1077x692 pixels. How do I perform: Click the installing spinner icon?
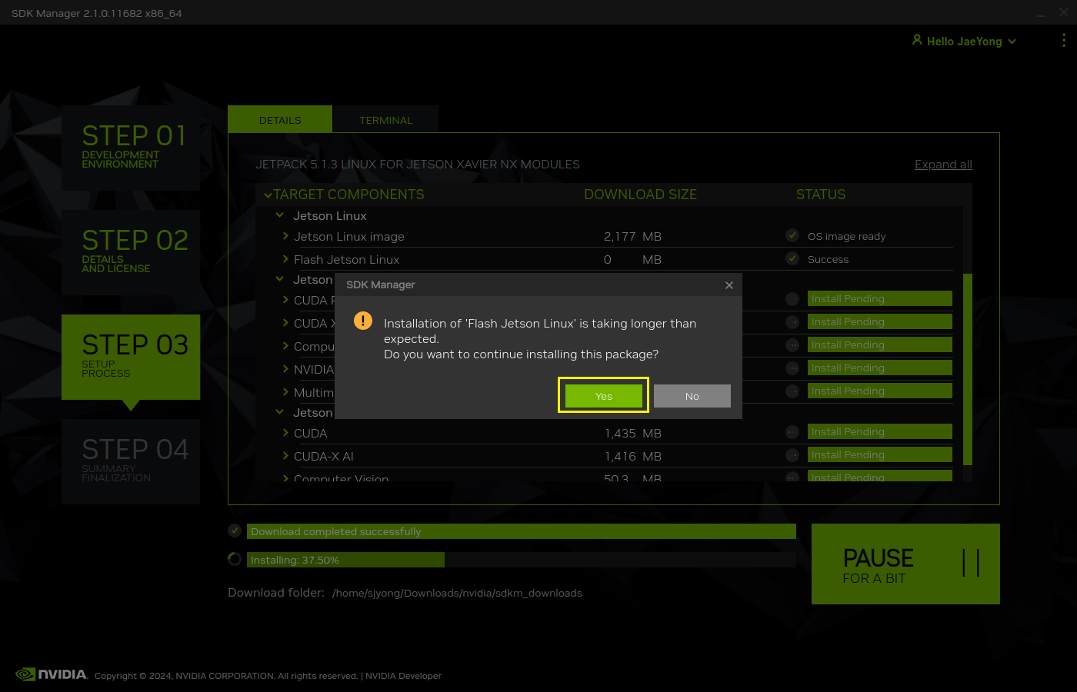pyautogui.click(x=235, y=559)
